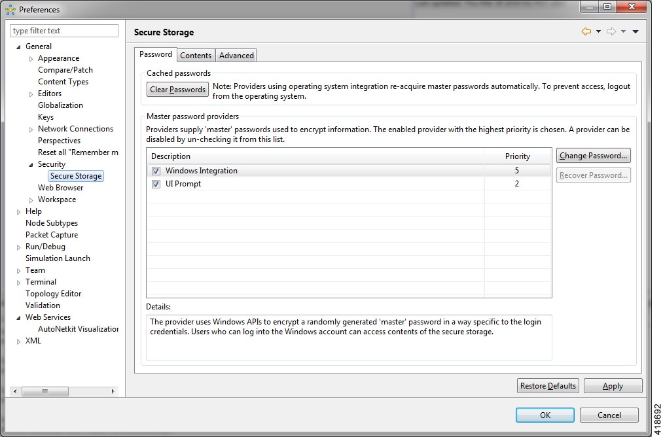Select Compare/Patch in the tree

pyautogui.click(x=65, y=70)
